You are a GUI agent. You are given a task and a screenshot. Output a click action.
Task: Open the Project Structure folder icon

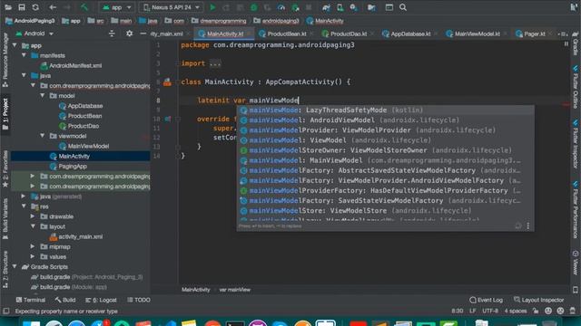371,7
